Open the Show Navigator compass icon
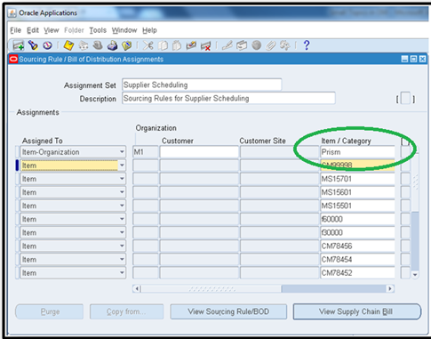The width and height of the screenshot is (431, 339). (47, 45)
